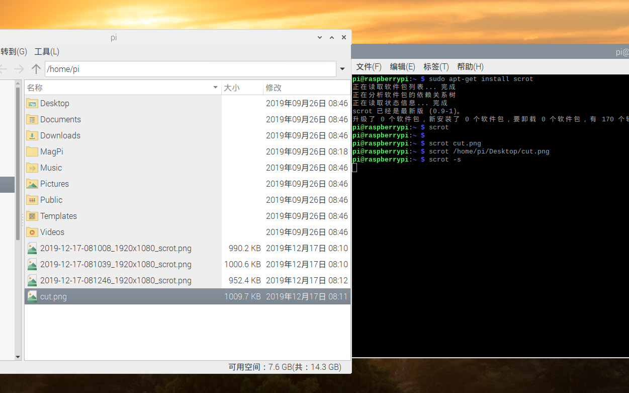Click the sidebar scrollbar up arrow
This screenshot has height=393, width=629.
point(18,84)
